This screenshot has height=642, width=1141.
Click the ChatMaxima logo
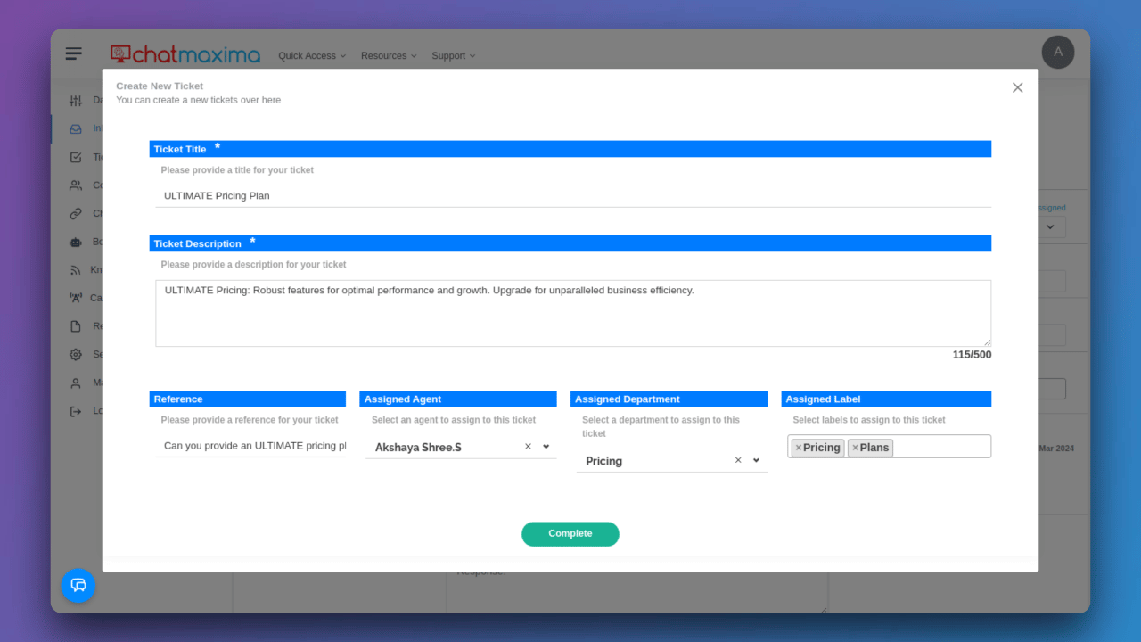pos(185,54)
